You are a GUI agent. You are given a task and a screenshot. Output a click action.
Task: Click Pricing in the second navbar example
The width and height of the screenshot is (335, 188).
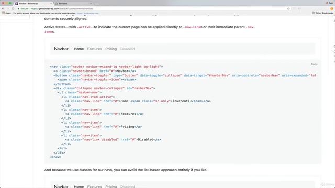click(111, 186)
